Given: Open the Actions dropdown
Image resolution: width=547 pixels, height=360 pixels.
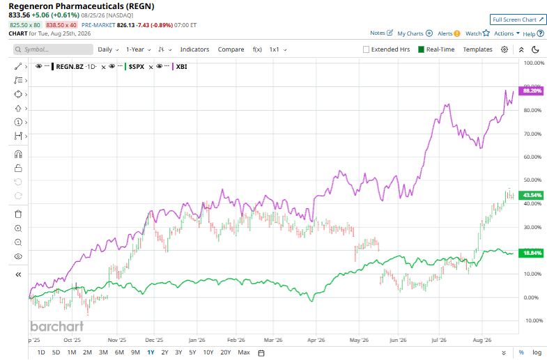Looking at the screenshot, I should pyautogui.click(x=507, y=33).
